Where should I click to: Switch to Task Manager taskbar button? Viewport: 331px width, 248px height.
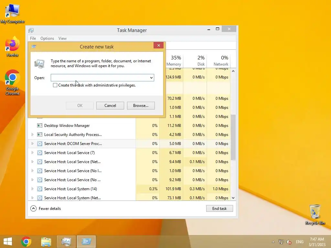pos(66,242)
